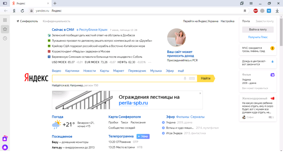Open the Погода weather section
The width and height of the screenshot is (283, 159).
[x=57, y=117]
